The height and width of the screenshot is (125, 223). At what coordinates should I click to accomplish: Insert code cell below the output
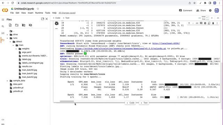click(x=130, y=103)
